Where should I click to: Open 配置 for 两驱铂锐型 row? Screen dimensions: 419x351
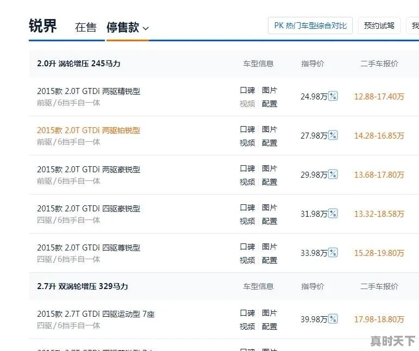click(270, 143)
